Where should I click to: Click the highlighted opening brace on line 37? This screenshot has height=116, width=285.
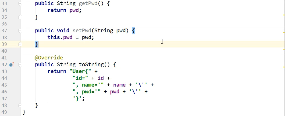point(133,31)
